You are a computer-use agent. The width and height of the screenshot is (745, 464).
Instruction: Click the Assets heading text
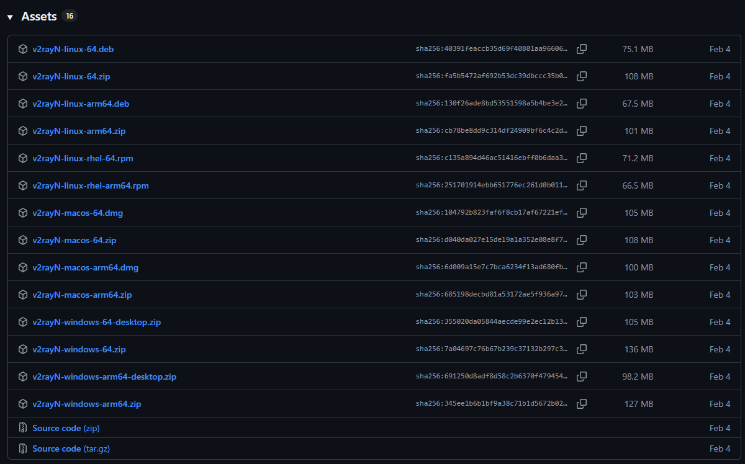click(x=39, y=17)
